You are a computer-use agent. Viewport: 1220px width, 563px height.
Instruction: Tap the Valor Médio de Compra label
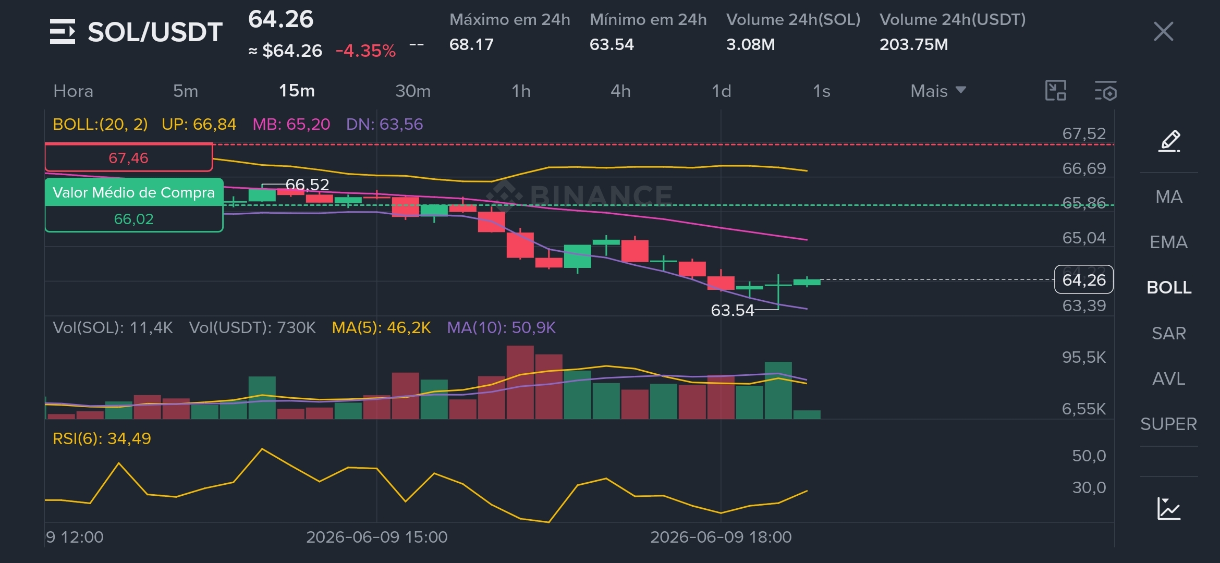[134, 192]
